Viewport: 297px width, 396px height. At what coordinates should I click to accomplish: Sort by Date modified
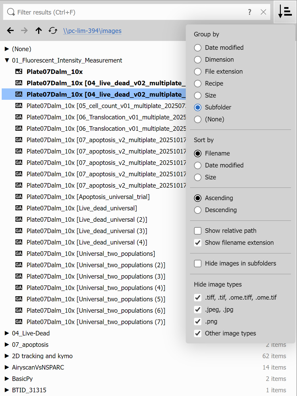pyautogui.click(x=219, y=165)
